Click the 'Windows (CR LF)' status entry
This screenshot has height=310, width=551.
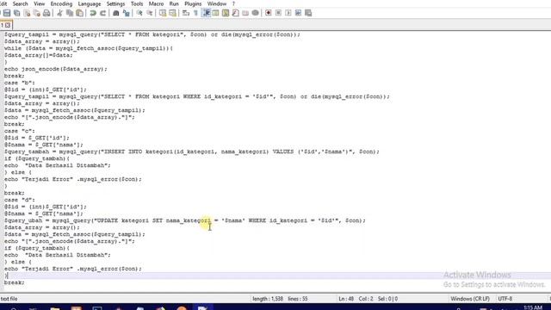tap(470, 299)
